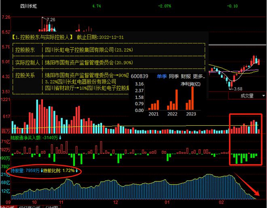
Task: Switch to the 同季 tab
Action: coord(174,76)
